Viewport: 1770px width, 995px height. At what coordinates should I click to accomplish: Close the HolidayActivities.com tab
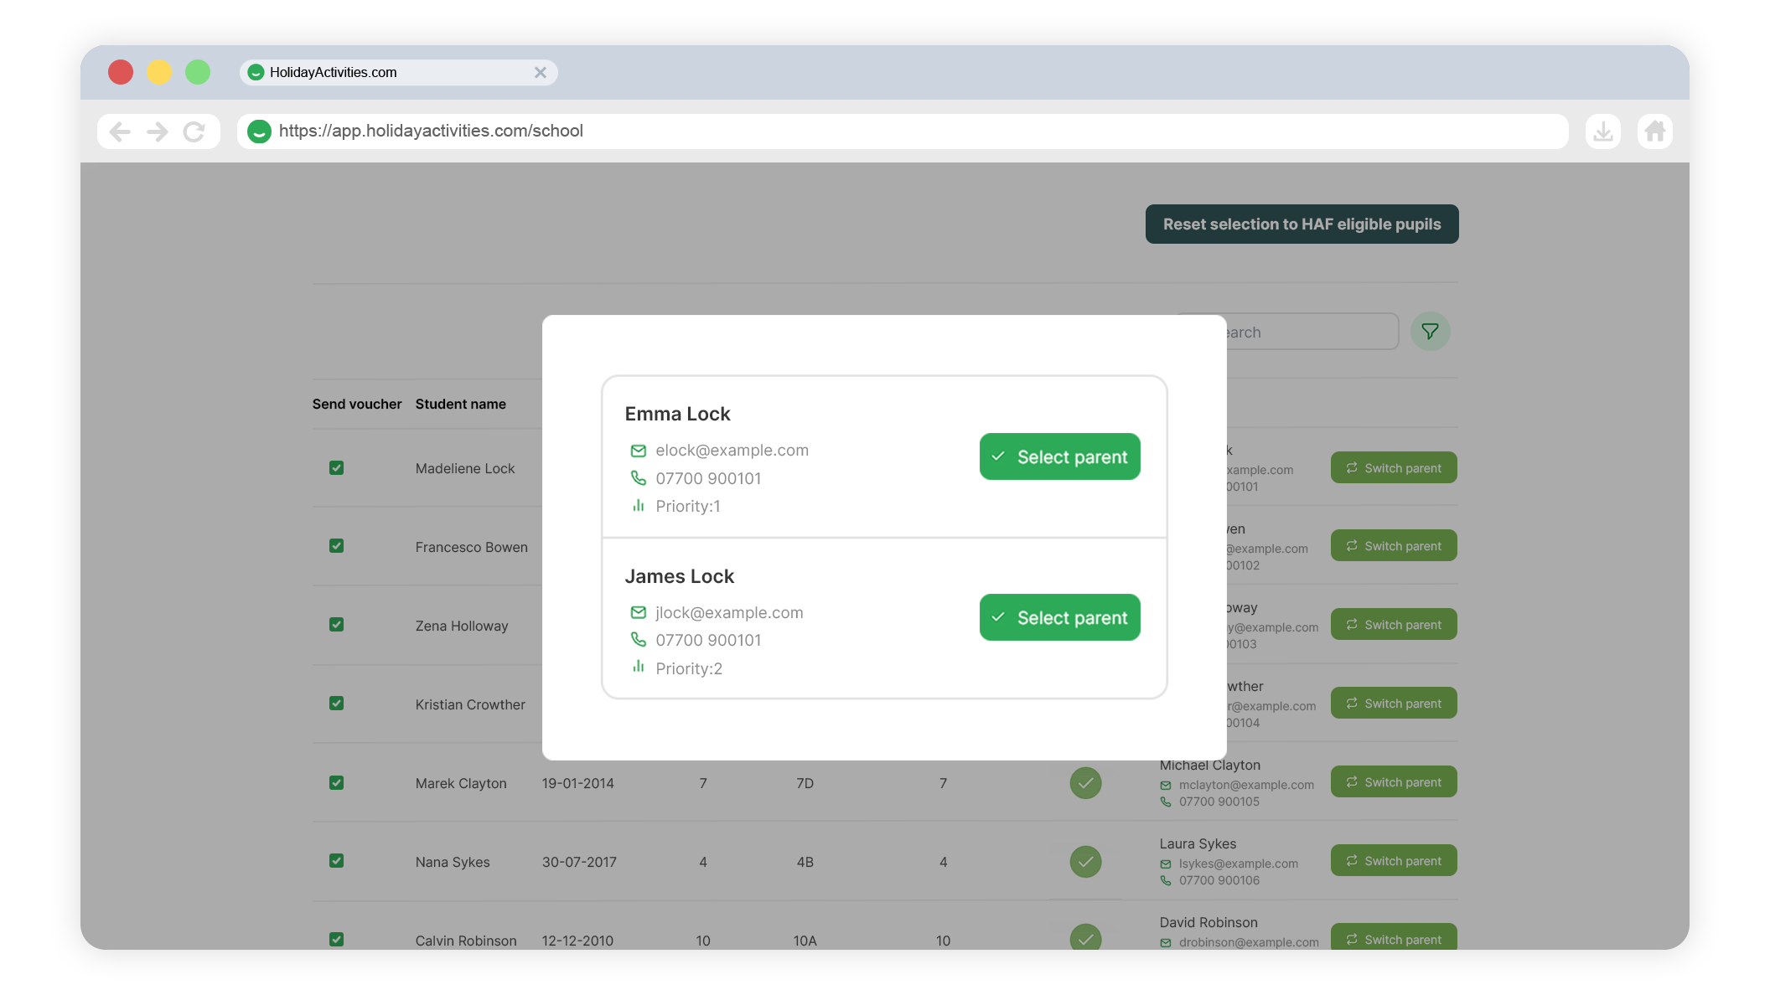541,73
